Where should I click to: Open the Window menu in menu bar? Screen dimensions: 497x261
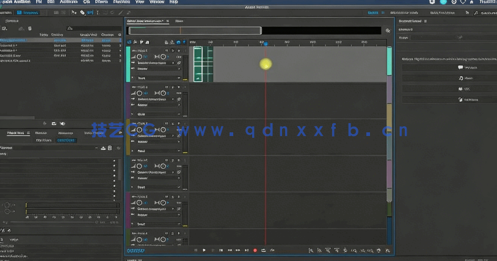point(157,2)
